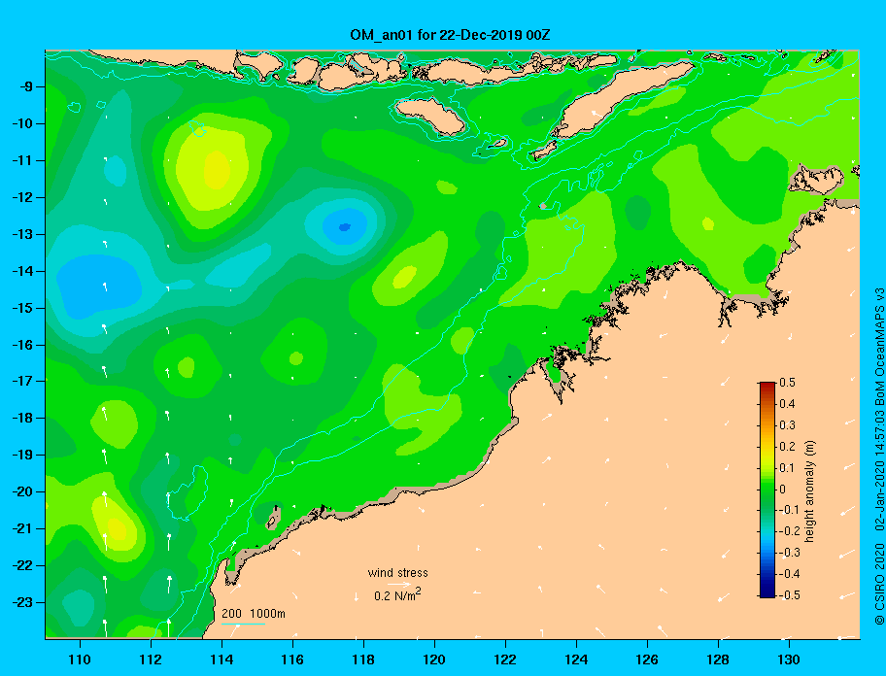Click the height anomaly colorbar
886x676 pixels.
(x=767, y=490)
